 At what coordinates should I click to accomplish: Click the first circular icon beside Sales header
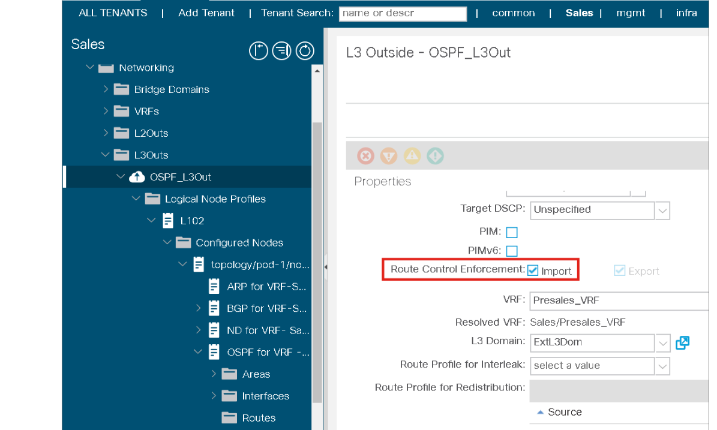258,52
